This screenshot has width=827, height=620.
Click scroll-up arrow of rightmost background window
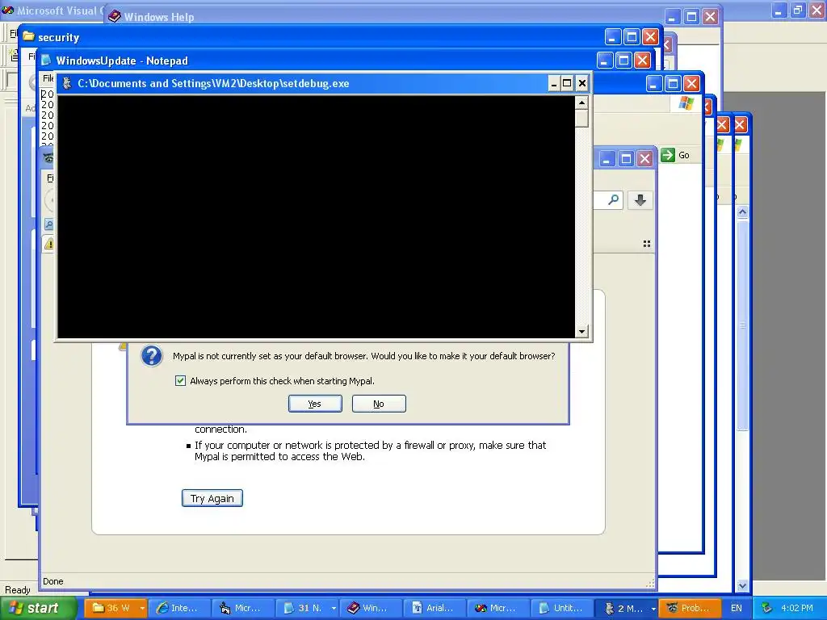(742, 212)
